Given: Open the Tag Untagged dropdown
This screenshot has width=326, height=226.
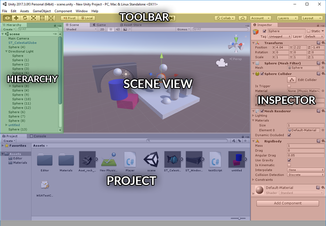Looking at the screenshot, I should pyautogui.click(x=279, y=37).
